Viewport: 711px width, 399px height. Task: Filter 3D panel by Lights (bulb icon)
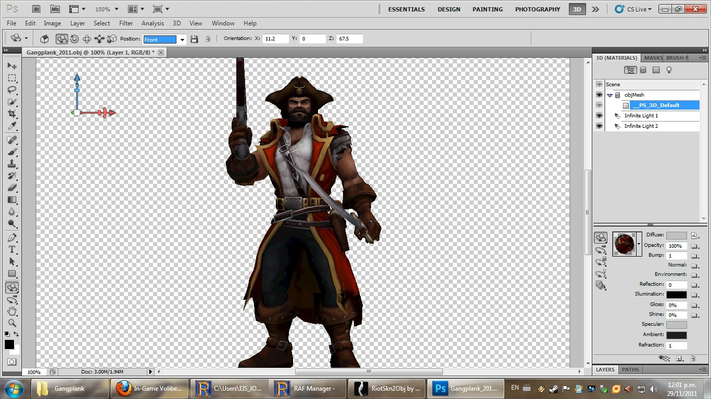pyautogui.click(x=669, y=70)
